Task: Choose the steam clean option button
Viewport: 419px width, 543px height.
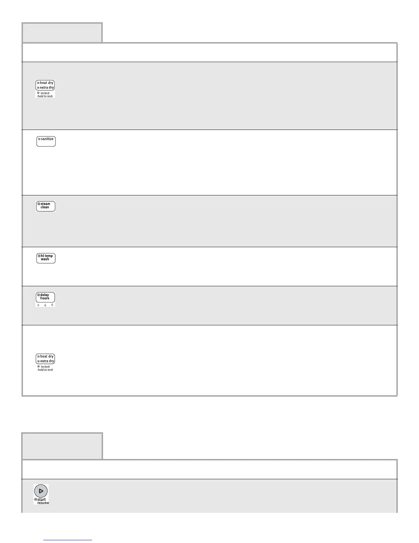Action: (x=46, y=206)
